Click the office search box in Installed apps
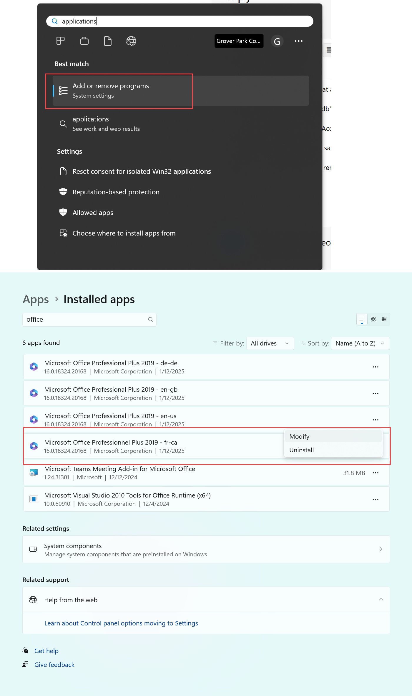This screenshot has width=412, height=696. pyautogui.click(x=89, y=320)
